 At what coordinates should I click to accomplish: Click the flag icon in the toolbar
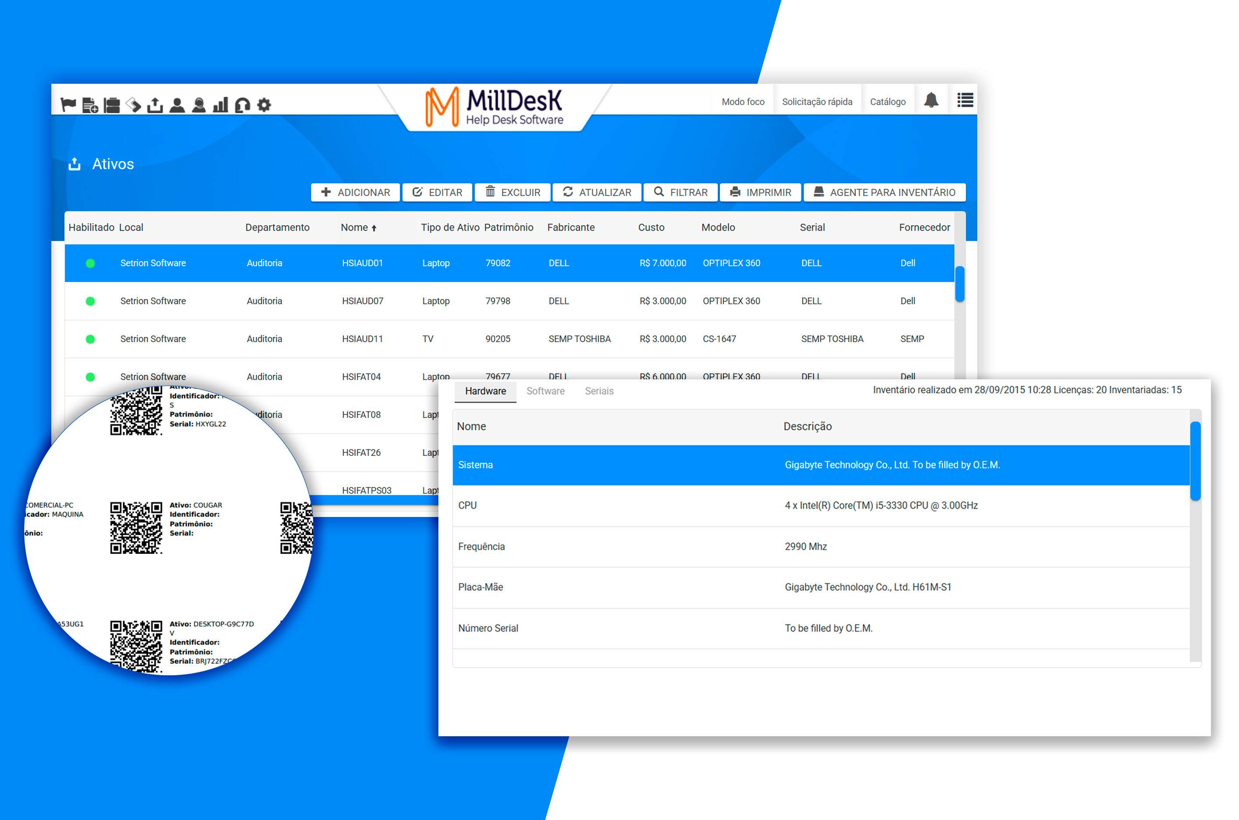tap(68, 105)
